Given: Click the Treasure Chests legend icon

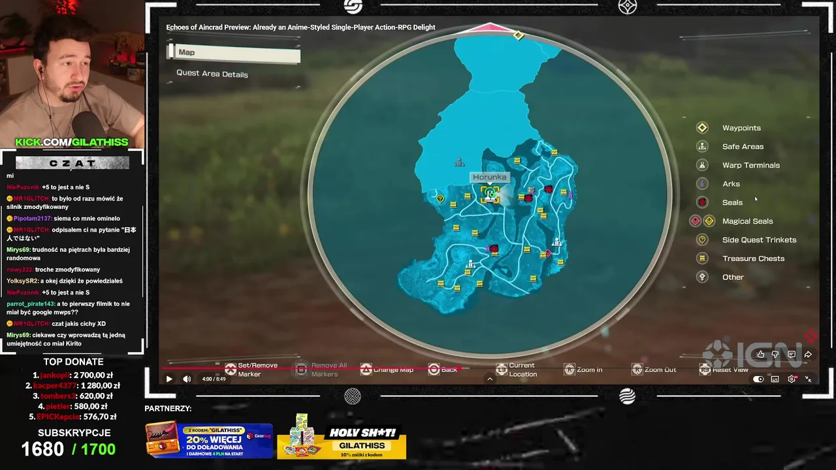Looking at the screenshot, I should click(702, 258).
